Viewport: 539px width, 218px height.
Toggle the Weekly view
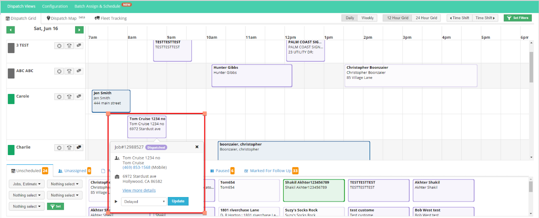coord(367,18)
